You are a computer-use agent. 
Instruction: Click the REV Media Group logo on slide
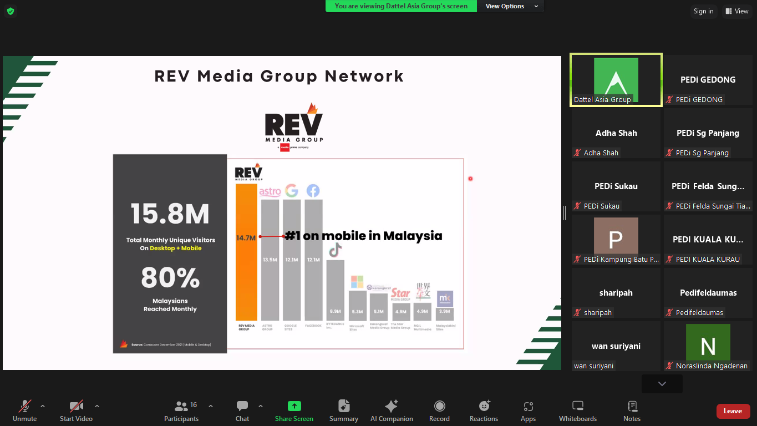(294, 126)
